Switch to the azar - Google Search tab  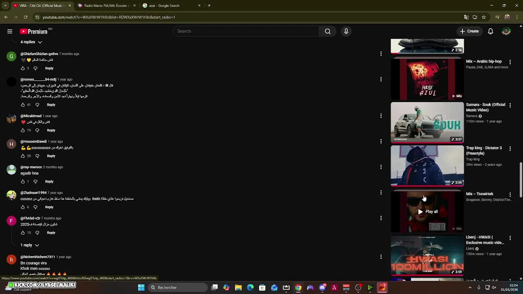click(172, 6)
